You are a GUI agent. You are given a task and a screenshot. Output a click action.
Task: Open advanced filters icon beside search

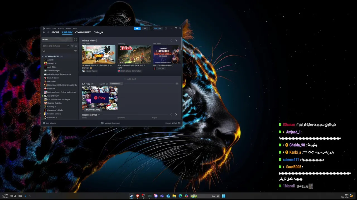tap(75, 51)
